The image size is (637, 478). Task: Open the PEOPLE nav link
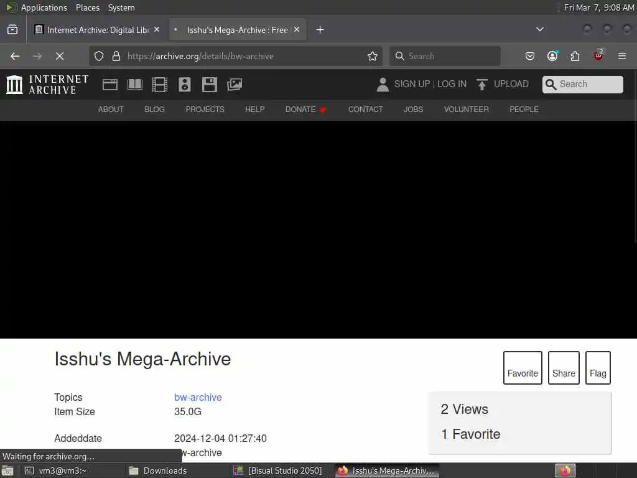click(x=524, y=110)
